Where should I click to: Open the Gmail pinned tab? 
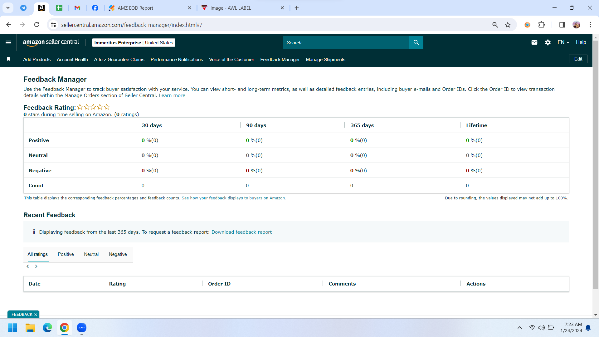(x=77, y=8)
